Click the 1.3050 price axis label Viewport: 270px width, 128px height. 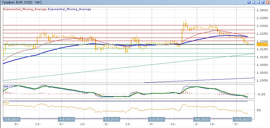tap(262, 65)
